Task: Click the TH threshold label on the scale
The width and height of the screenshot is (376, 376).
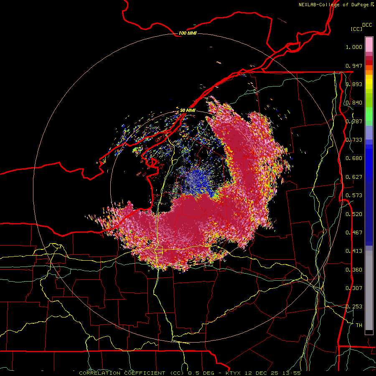Action: click(x=359, y=325)
